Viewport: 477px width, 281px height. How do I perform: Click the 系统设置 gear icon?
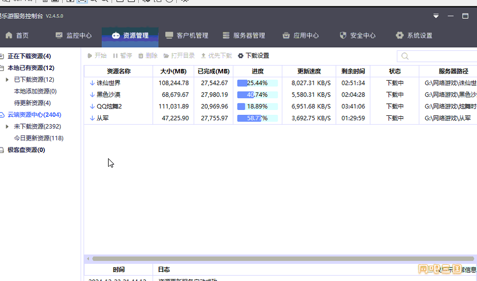click(x=399, y=35)
